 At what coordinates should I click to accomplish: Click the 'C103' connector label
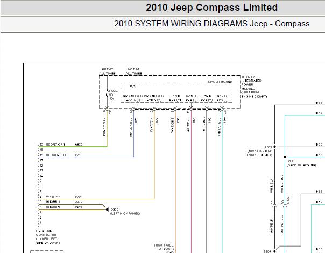[288, 200]
